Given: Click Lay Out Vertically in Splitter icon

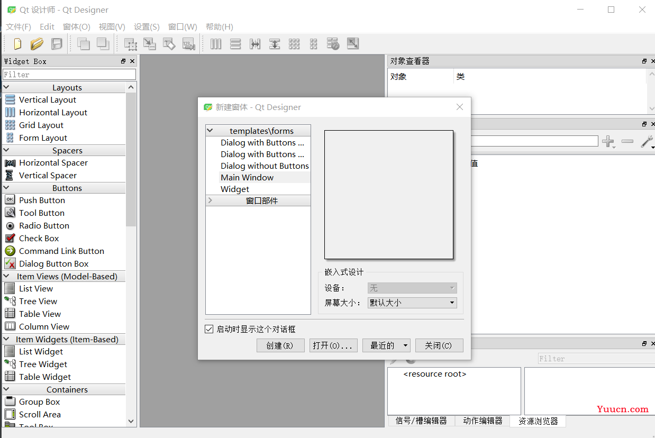Looking at the screenshot, I should [x=275, y=44].
